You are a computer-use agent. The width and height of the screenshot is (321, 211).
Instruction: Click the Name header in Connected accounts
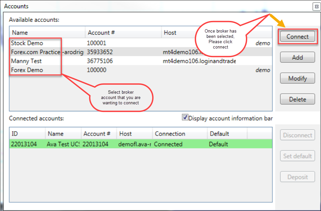point(63,134)
